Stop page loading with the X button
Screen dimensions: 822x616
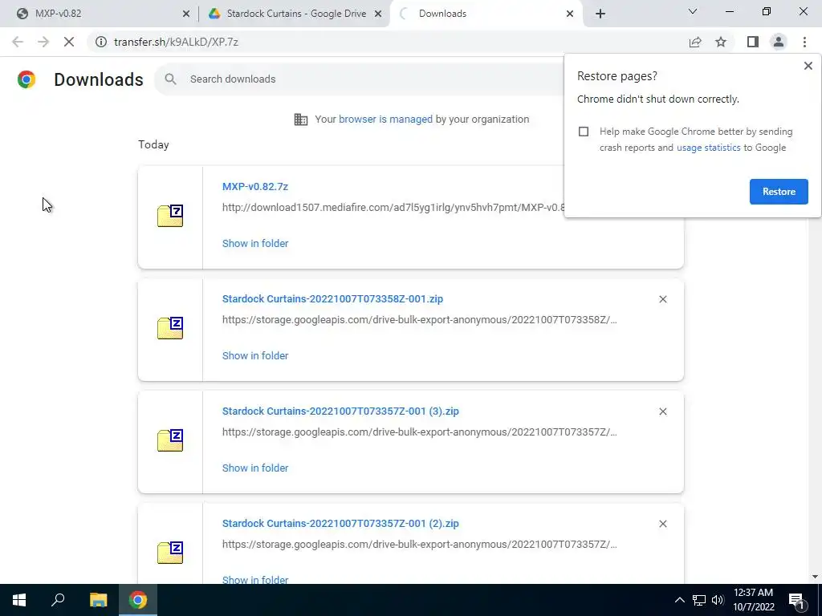point(69,42)
